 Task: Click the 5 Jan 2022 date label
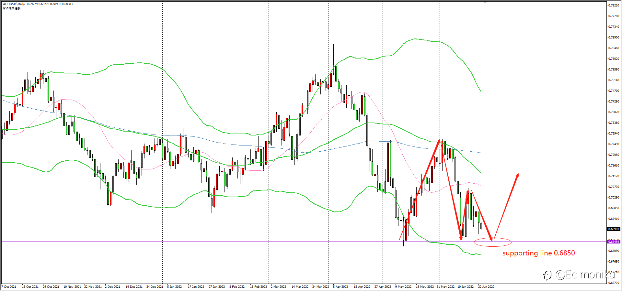[174, 287]
